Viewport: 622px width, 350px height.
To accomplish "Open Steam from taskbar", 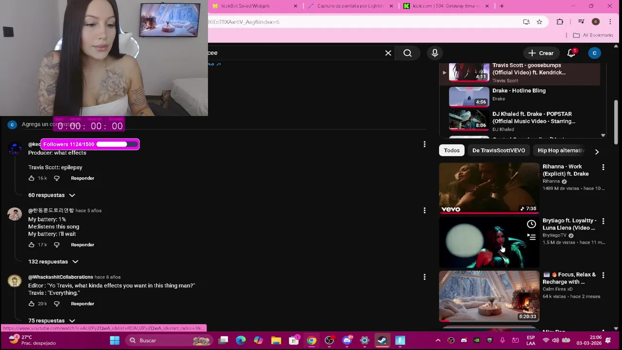I will click(382, 341).
